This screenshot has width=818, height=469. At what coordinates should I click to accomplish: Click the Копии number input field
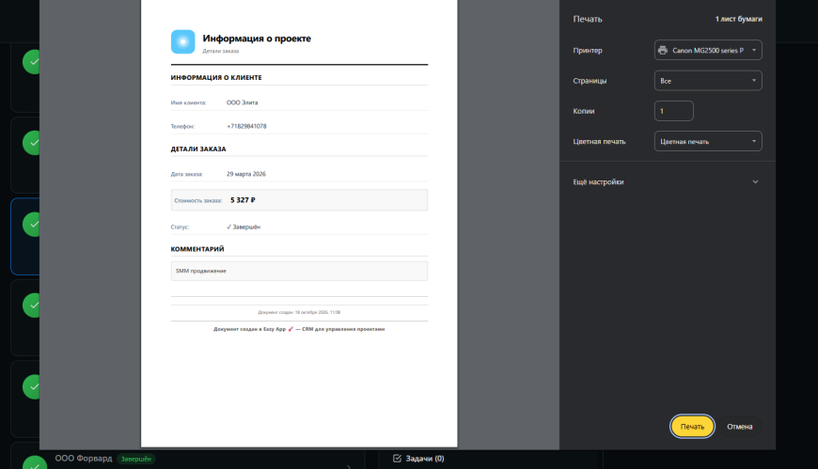click(673, 111)
